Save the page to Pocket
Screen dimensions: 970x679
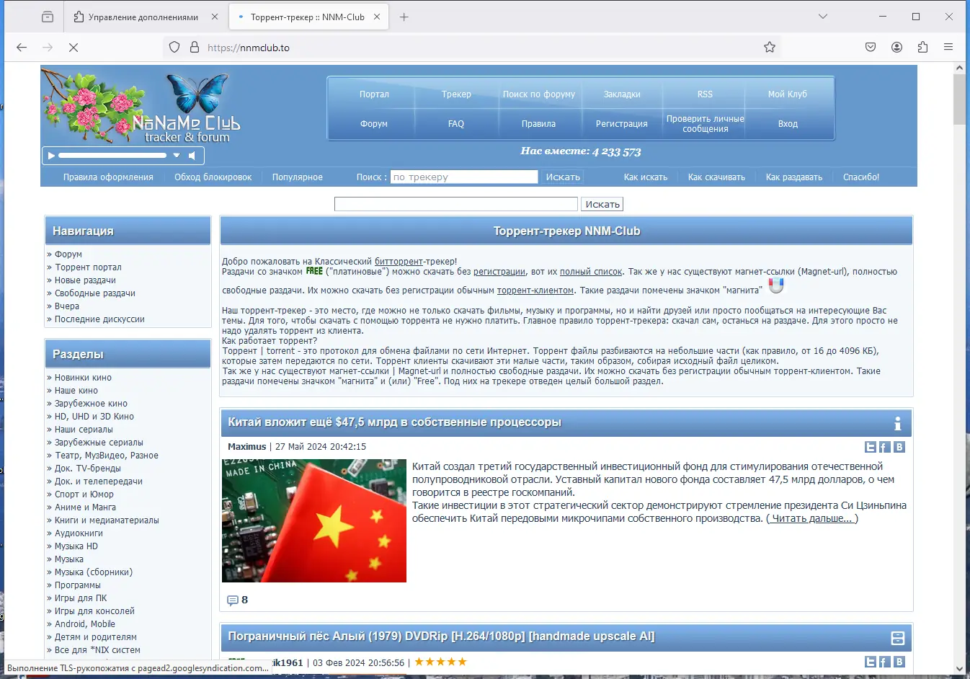pyautogui.click(x=871, y=48)
